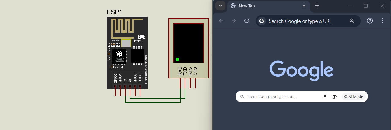Screen dimensions: 391x130
Task: Click the ESP1 component label
Action: click(x=114, y=12)
